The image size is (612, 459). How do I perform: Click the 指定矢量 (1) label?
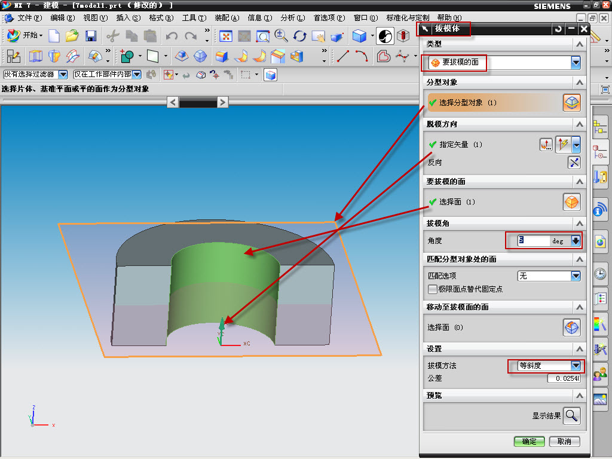pos(461,145)
